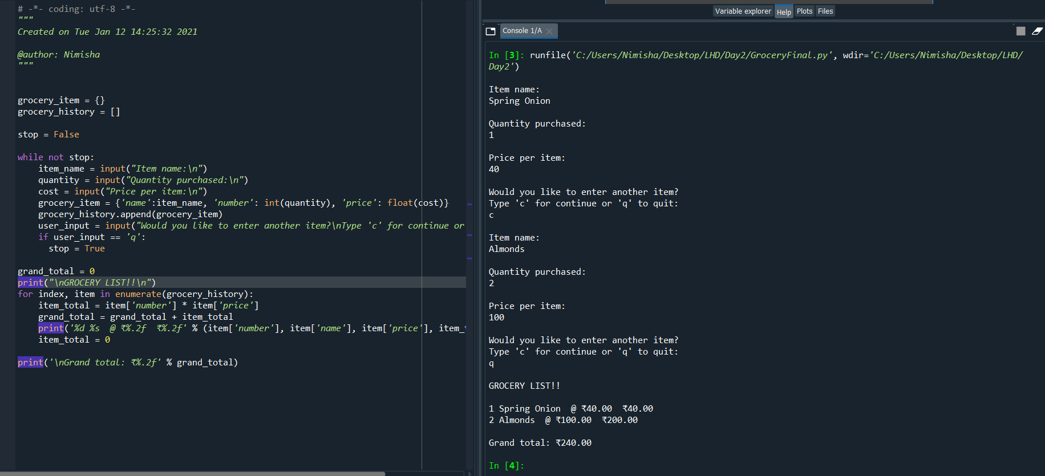Screen dimensions: 1045x476
Task: Clear console with the eraser icon
Action: (1037, 31)
